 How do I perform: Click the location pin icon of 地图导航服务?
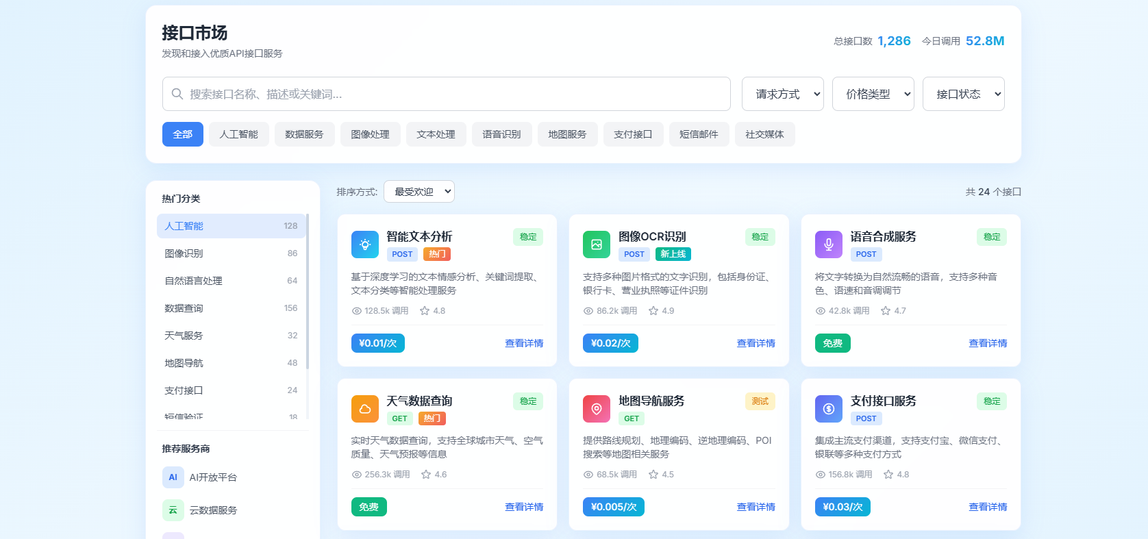point(597,409)
